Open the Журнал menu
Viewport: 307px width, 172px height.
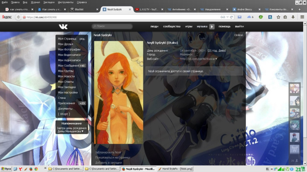pos(35,2)
